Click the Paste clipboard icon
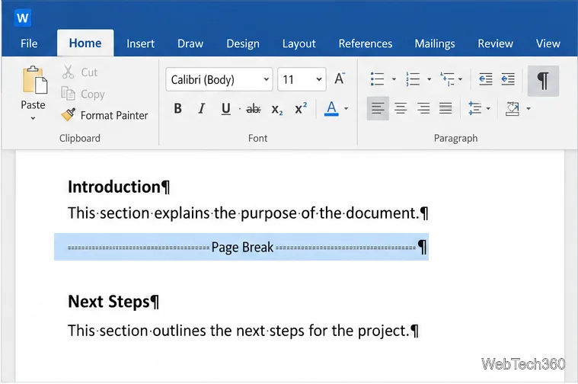This screenshot has width=578, height=384. (35, 80)
